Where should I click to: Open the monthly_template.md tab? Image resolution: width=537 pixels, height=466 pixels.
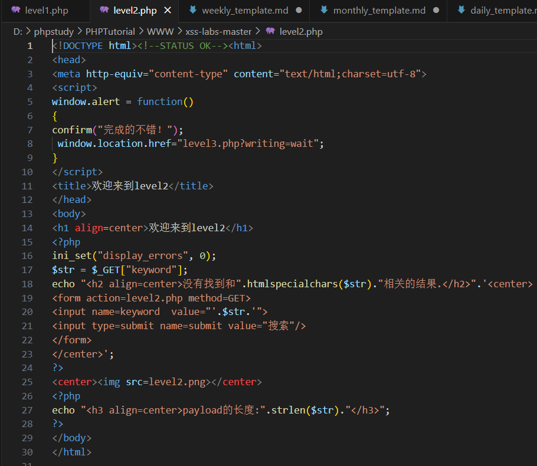pos(378,11)
